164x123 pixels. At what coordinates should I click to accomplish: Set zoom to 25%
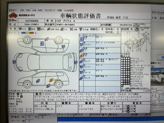point(22,10)
